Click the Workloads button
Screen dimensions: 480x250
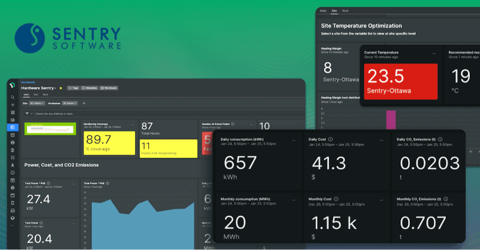click(109, 88)
